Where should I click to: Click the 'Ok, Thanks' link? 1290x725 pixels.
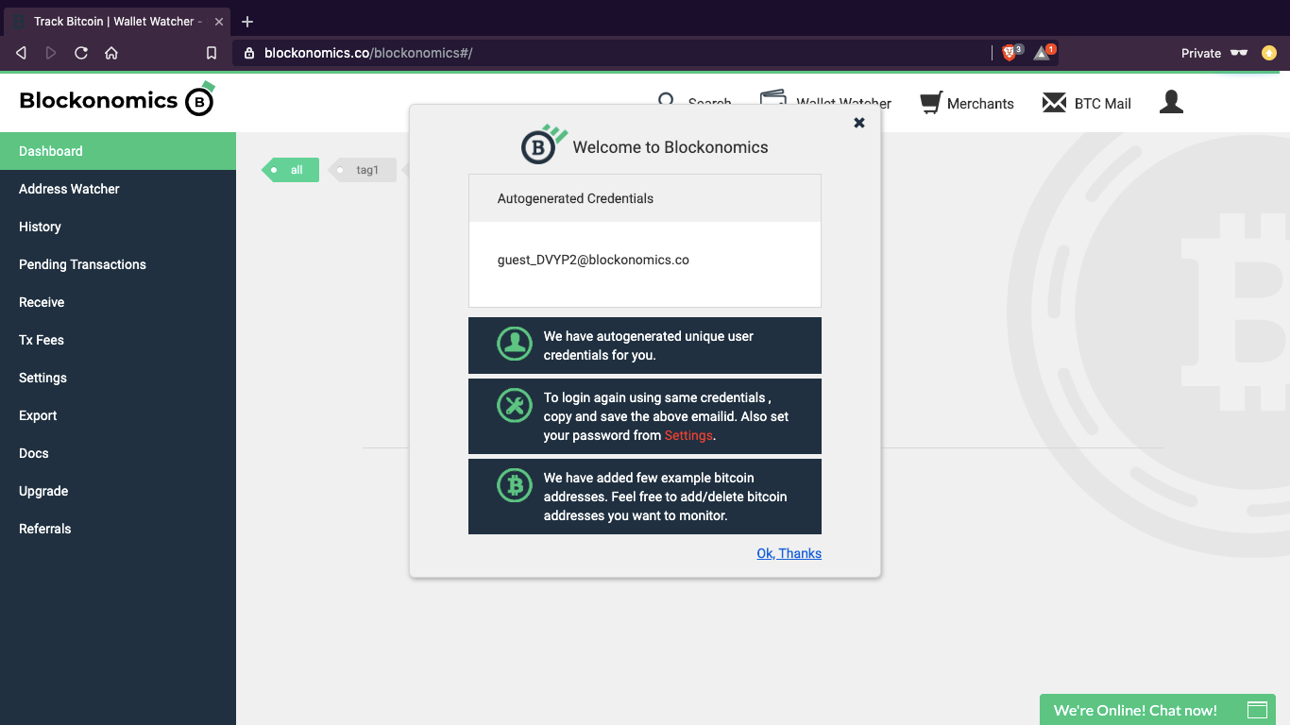pos(789,553)
